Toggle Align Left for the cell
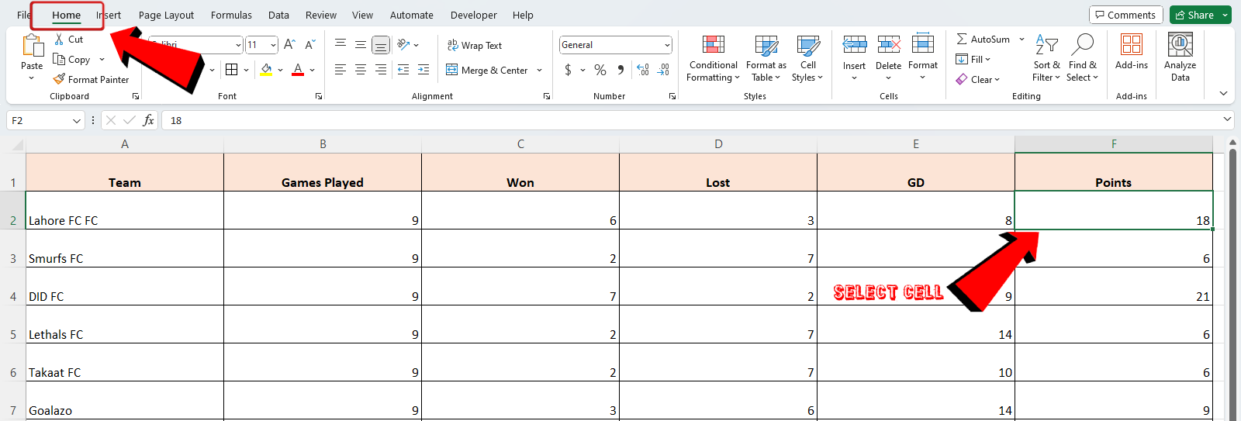This screenshot has height=421, width=1241. [x=340, y=70]
